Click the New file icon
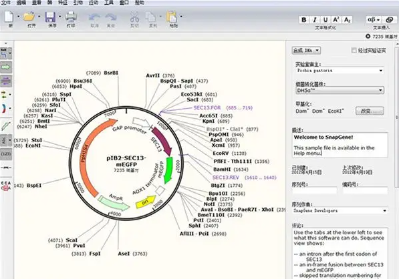The image size is (399, 279). tap(9, 17)
